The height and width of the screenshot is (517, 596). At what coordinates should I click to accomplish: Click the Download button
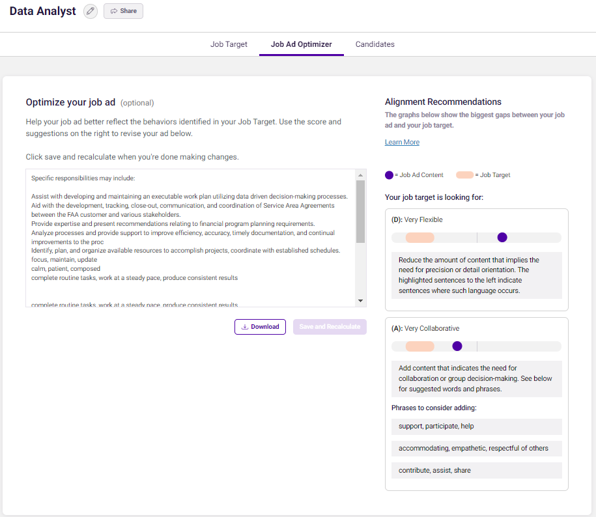click(260, 327)
